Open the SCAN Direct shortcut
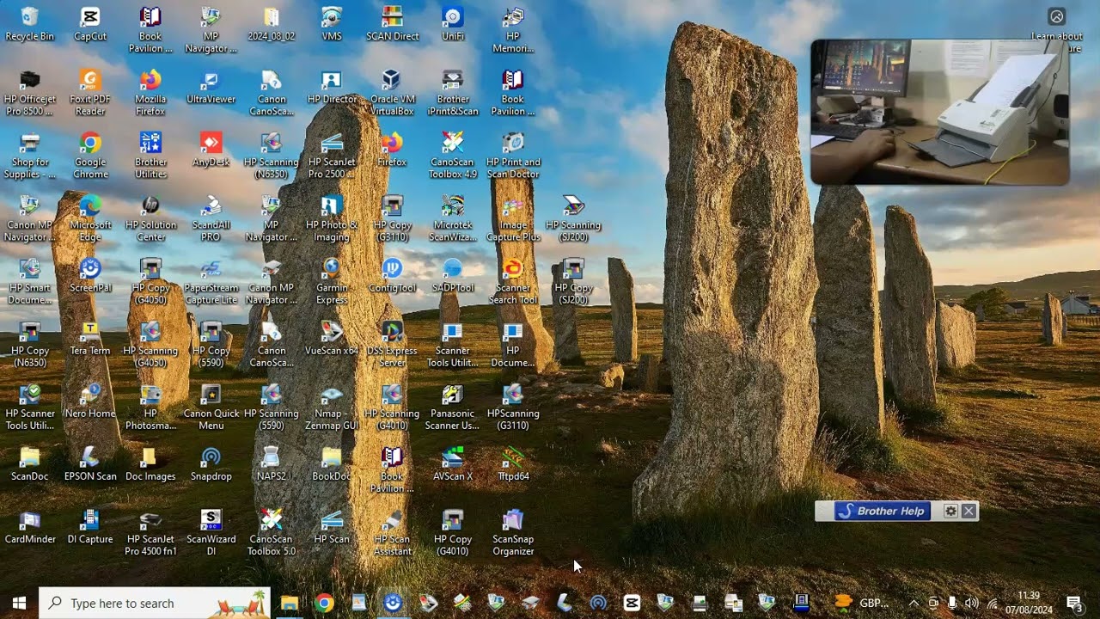Viewport: 1100px width, 619px height. click(x=393, y=24)
